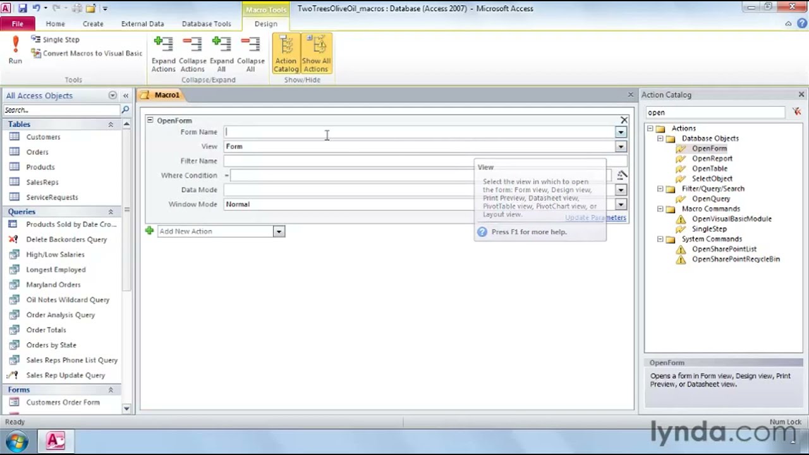Click the green plus Add New Action icon
The height and width of the screenshot is (455, 809).
coord(149,231)
